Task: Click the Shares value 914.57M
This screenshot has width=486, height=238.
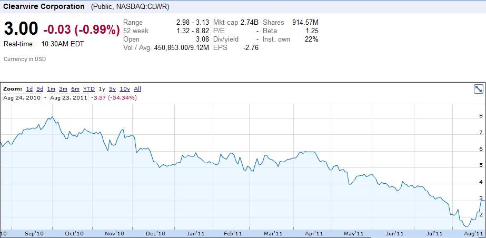Action: click(x=305, y=22)
